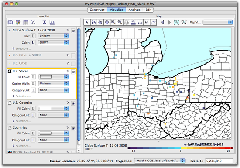The height and width of the screenshot is (168, 240).
Task: Toggle U.S. States Fill Color L button
Action: pyautogui.click(x=33, y=77)
